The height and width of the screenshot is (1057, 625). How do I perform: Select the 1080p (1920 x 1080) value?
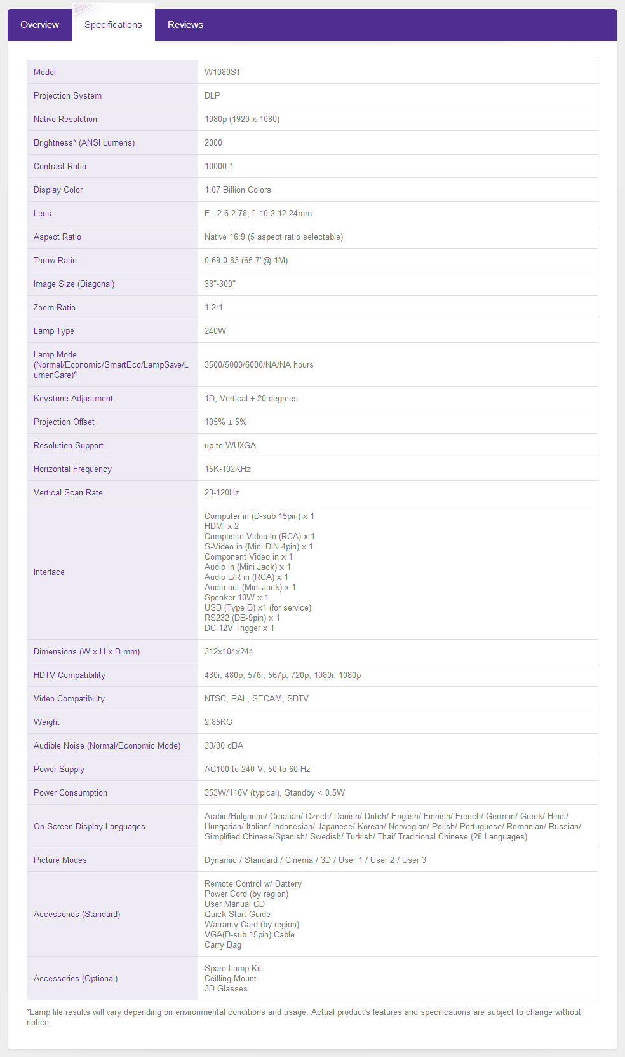tap(242, 119)
